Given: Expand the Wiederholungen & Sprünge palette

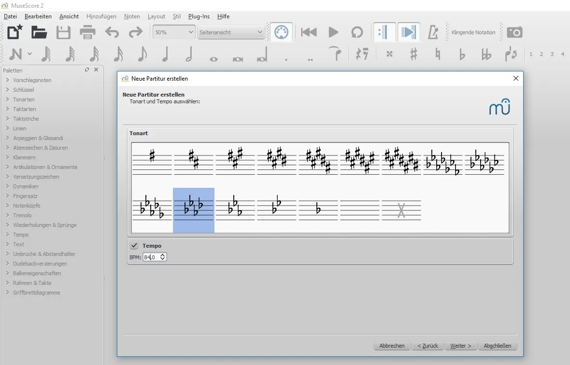Looking at the screenshot, I should click(x=7, y=225).
